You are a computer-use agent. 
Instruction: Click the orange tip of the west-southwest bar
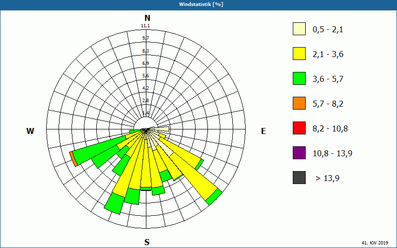(x=73, y=160)
